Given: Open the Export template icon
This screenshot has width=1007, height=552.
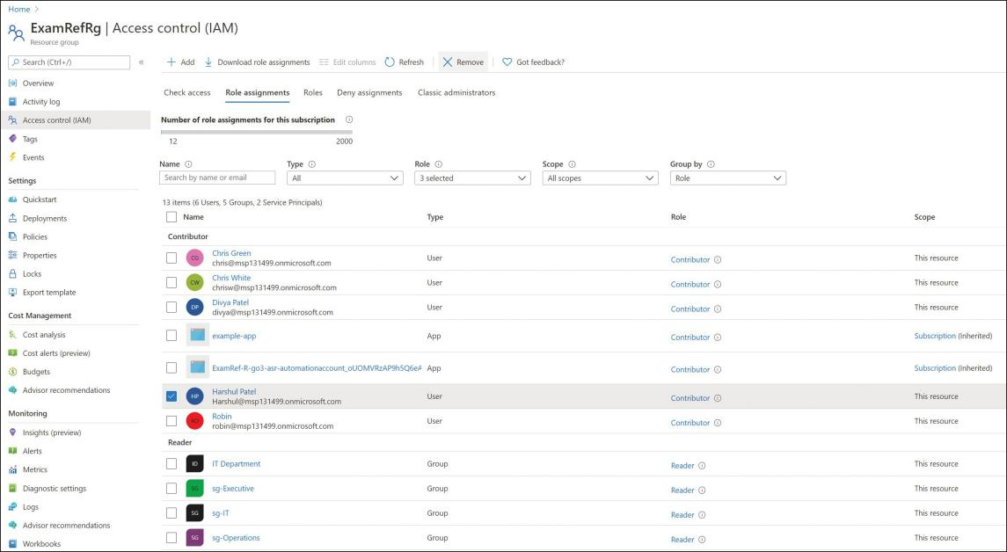Looking at the screenshot, I should [13, 293].
